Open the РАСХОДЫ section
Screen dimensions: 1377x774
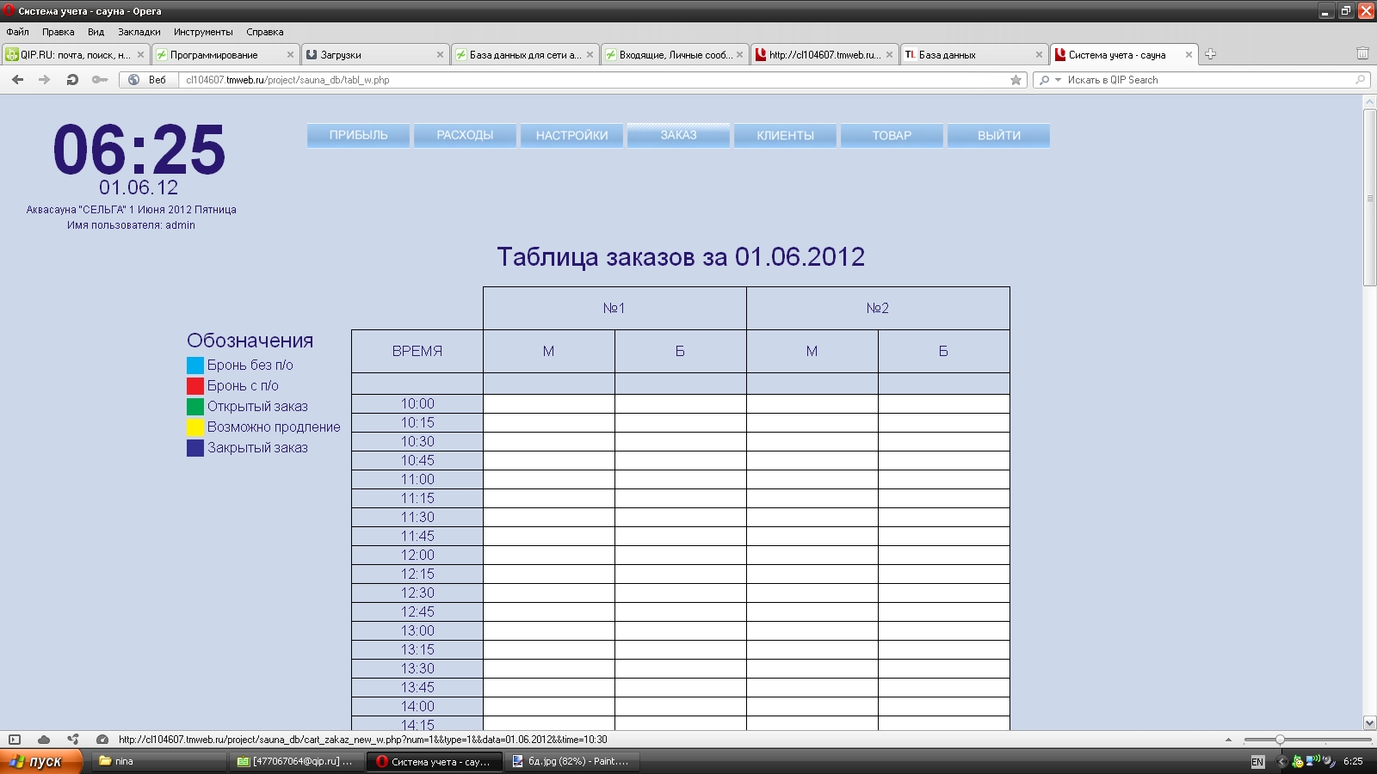coord(466,136)
